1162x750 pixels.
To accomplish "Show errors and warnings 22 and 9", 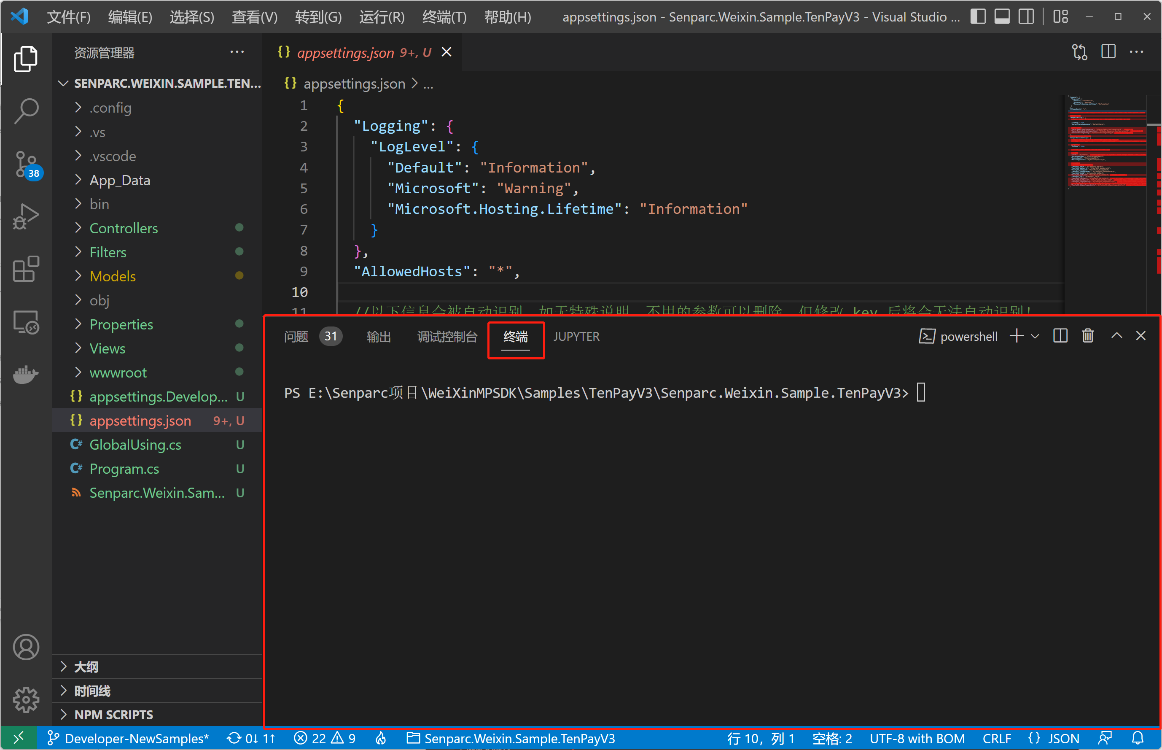I will click(325, 738).
